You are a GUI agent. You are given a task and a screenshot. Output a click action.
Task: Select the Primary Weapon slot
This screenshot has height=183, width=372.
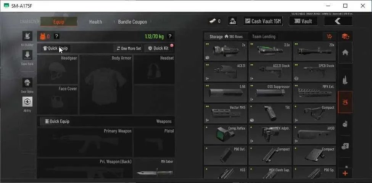85,142
